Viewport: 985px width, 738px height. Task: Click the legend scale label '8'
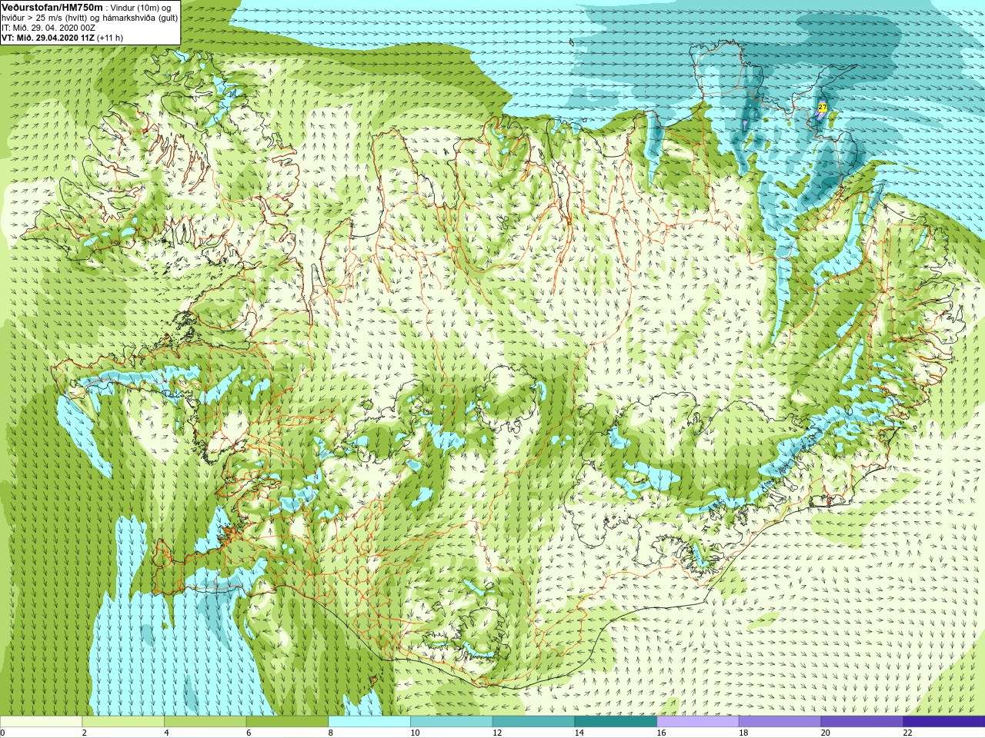(331, 733)
